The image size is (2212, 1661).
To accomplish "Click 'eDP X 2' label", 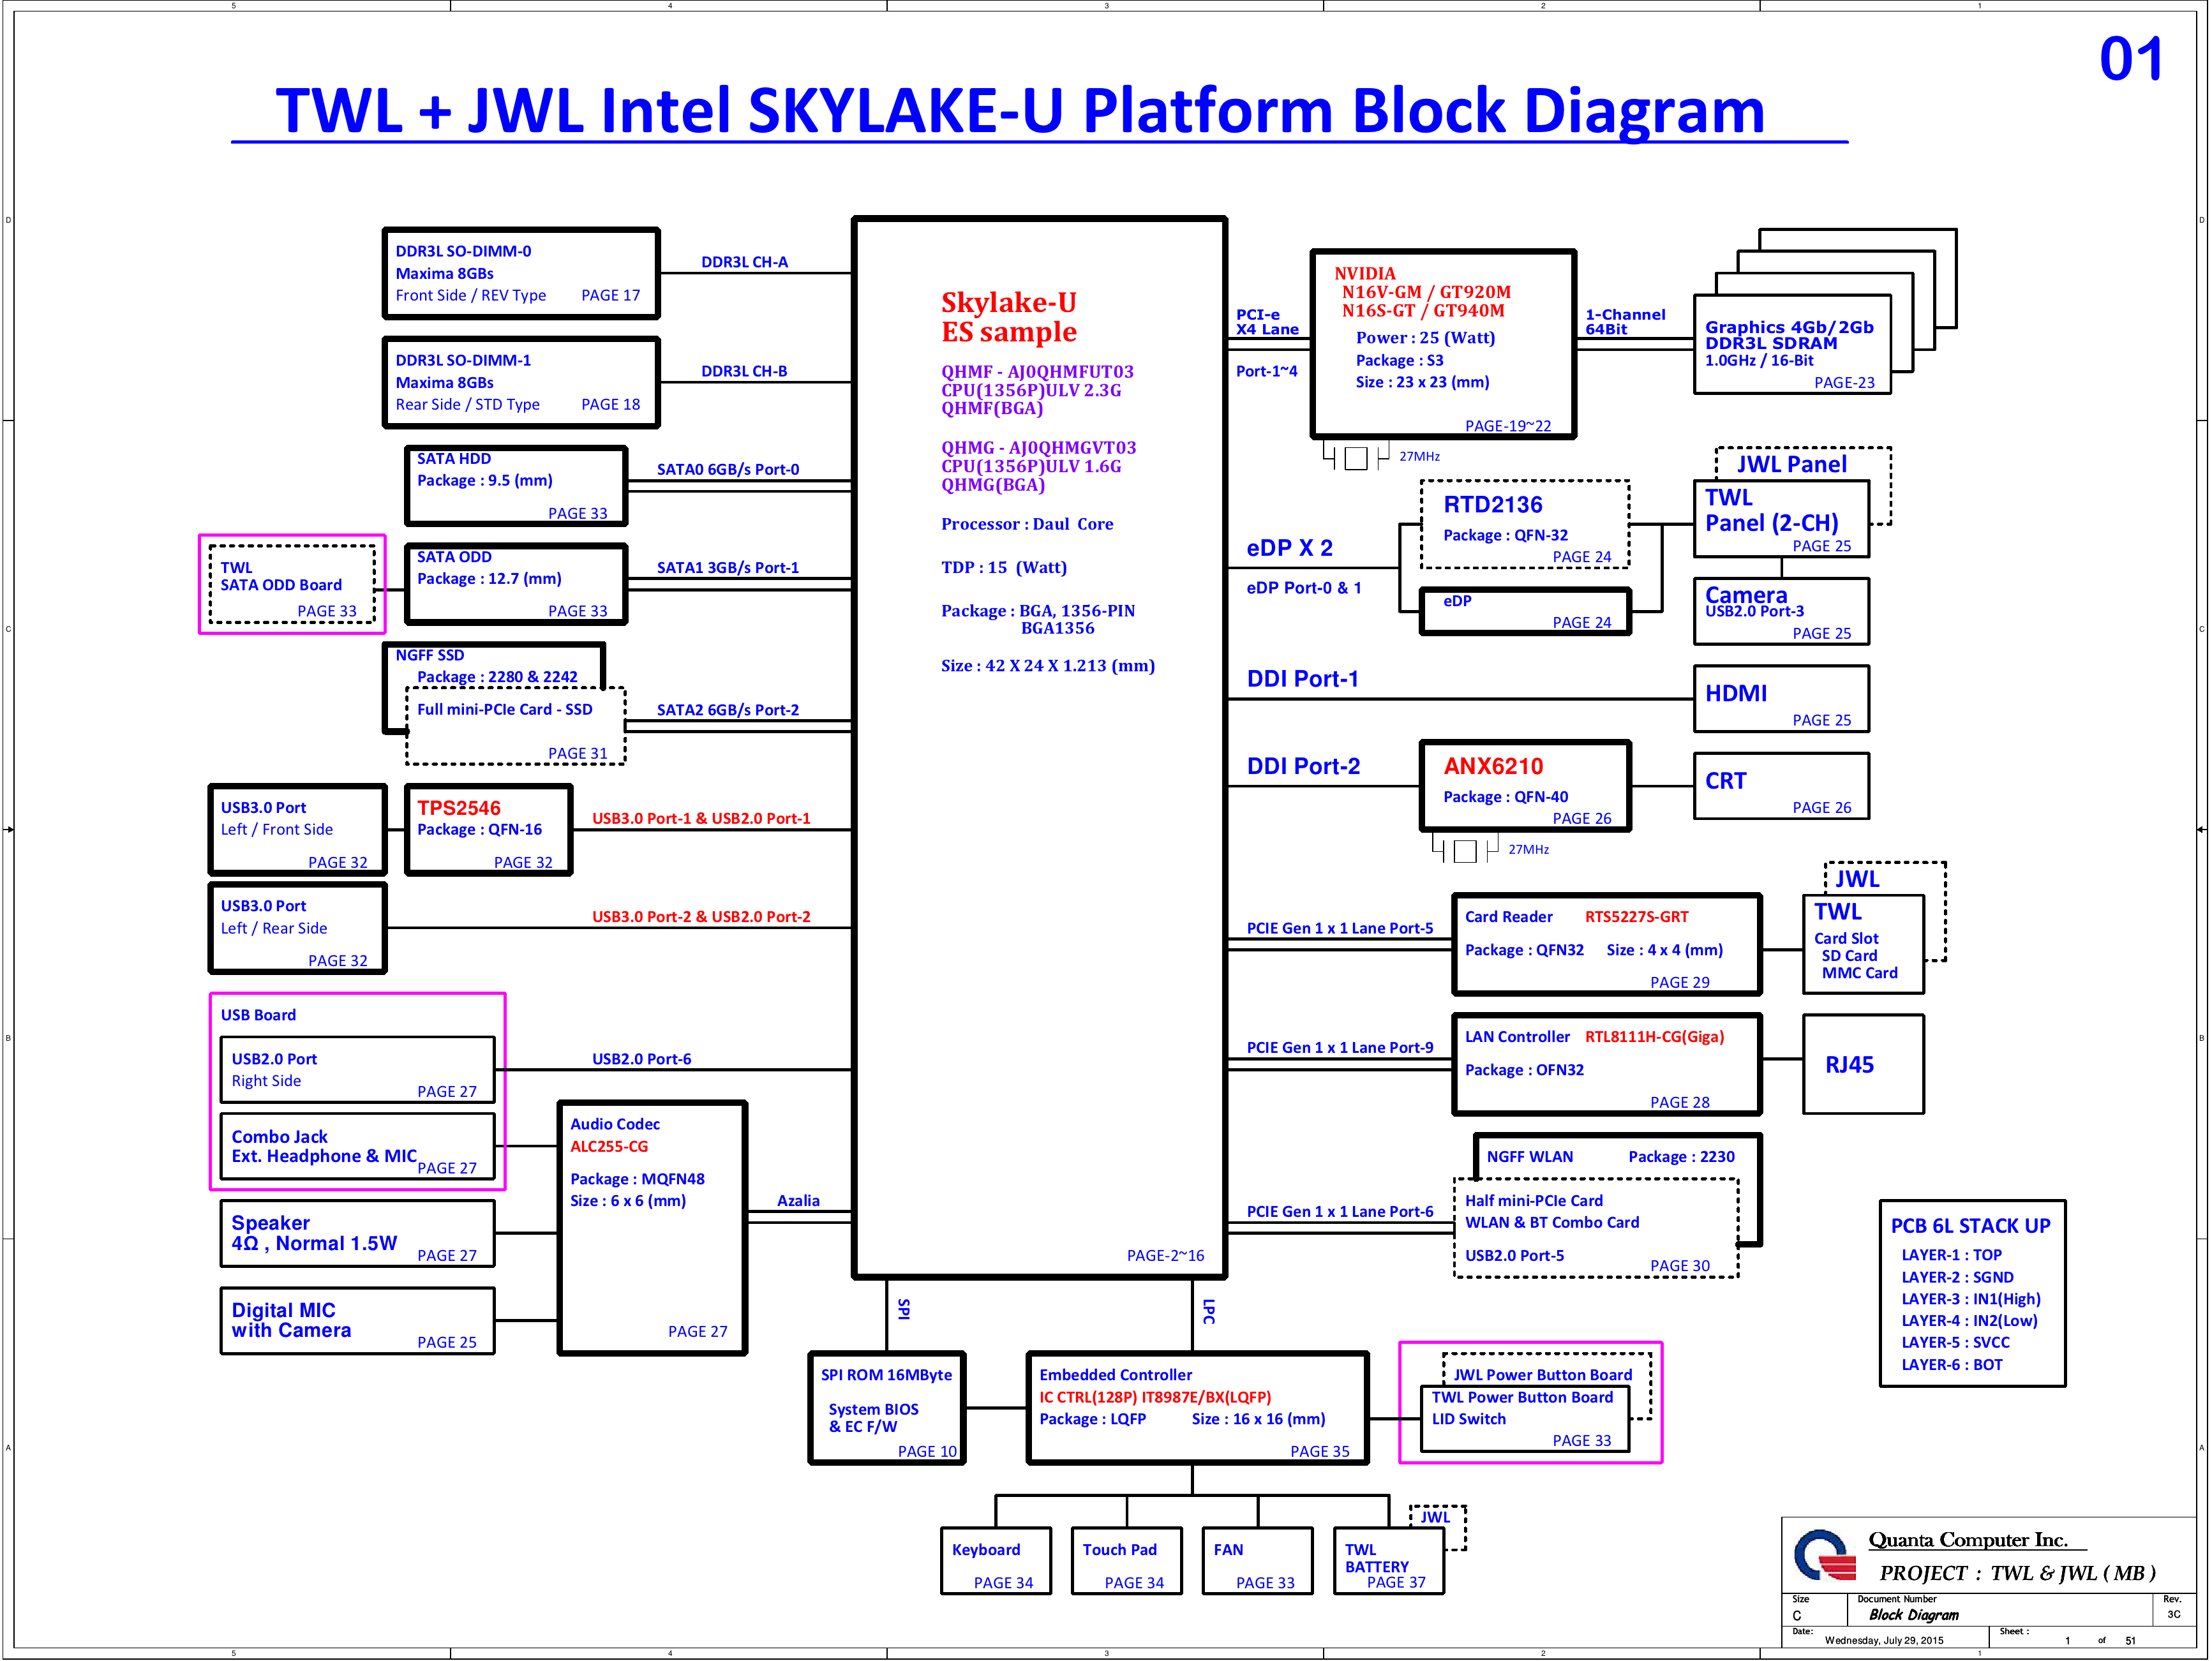I will (1289, 548).
